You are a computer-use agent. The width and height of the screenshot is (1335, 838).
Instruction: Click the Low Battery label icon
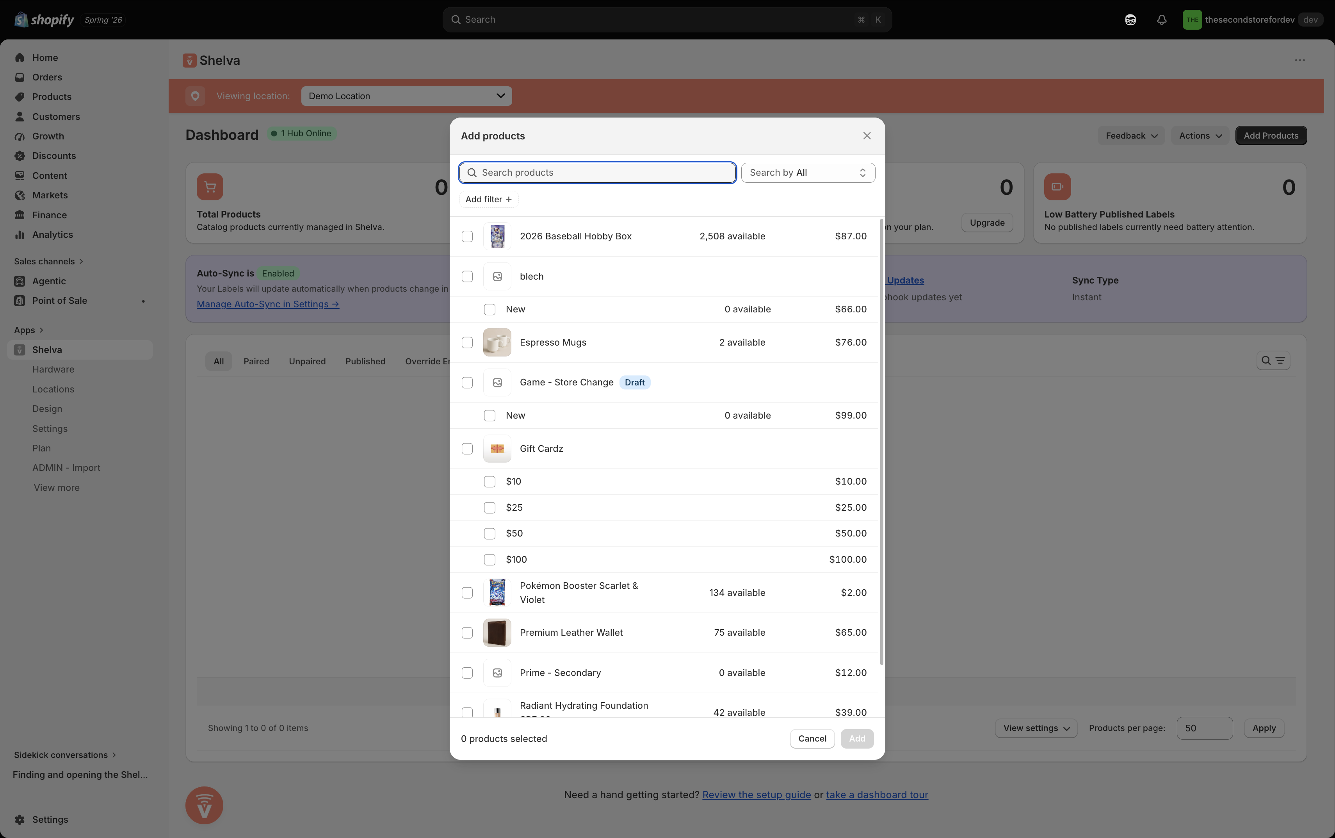[1057, 187]
